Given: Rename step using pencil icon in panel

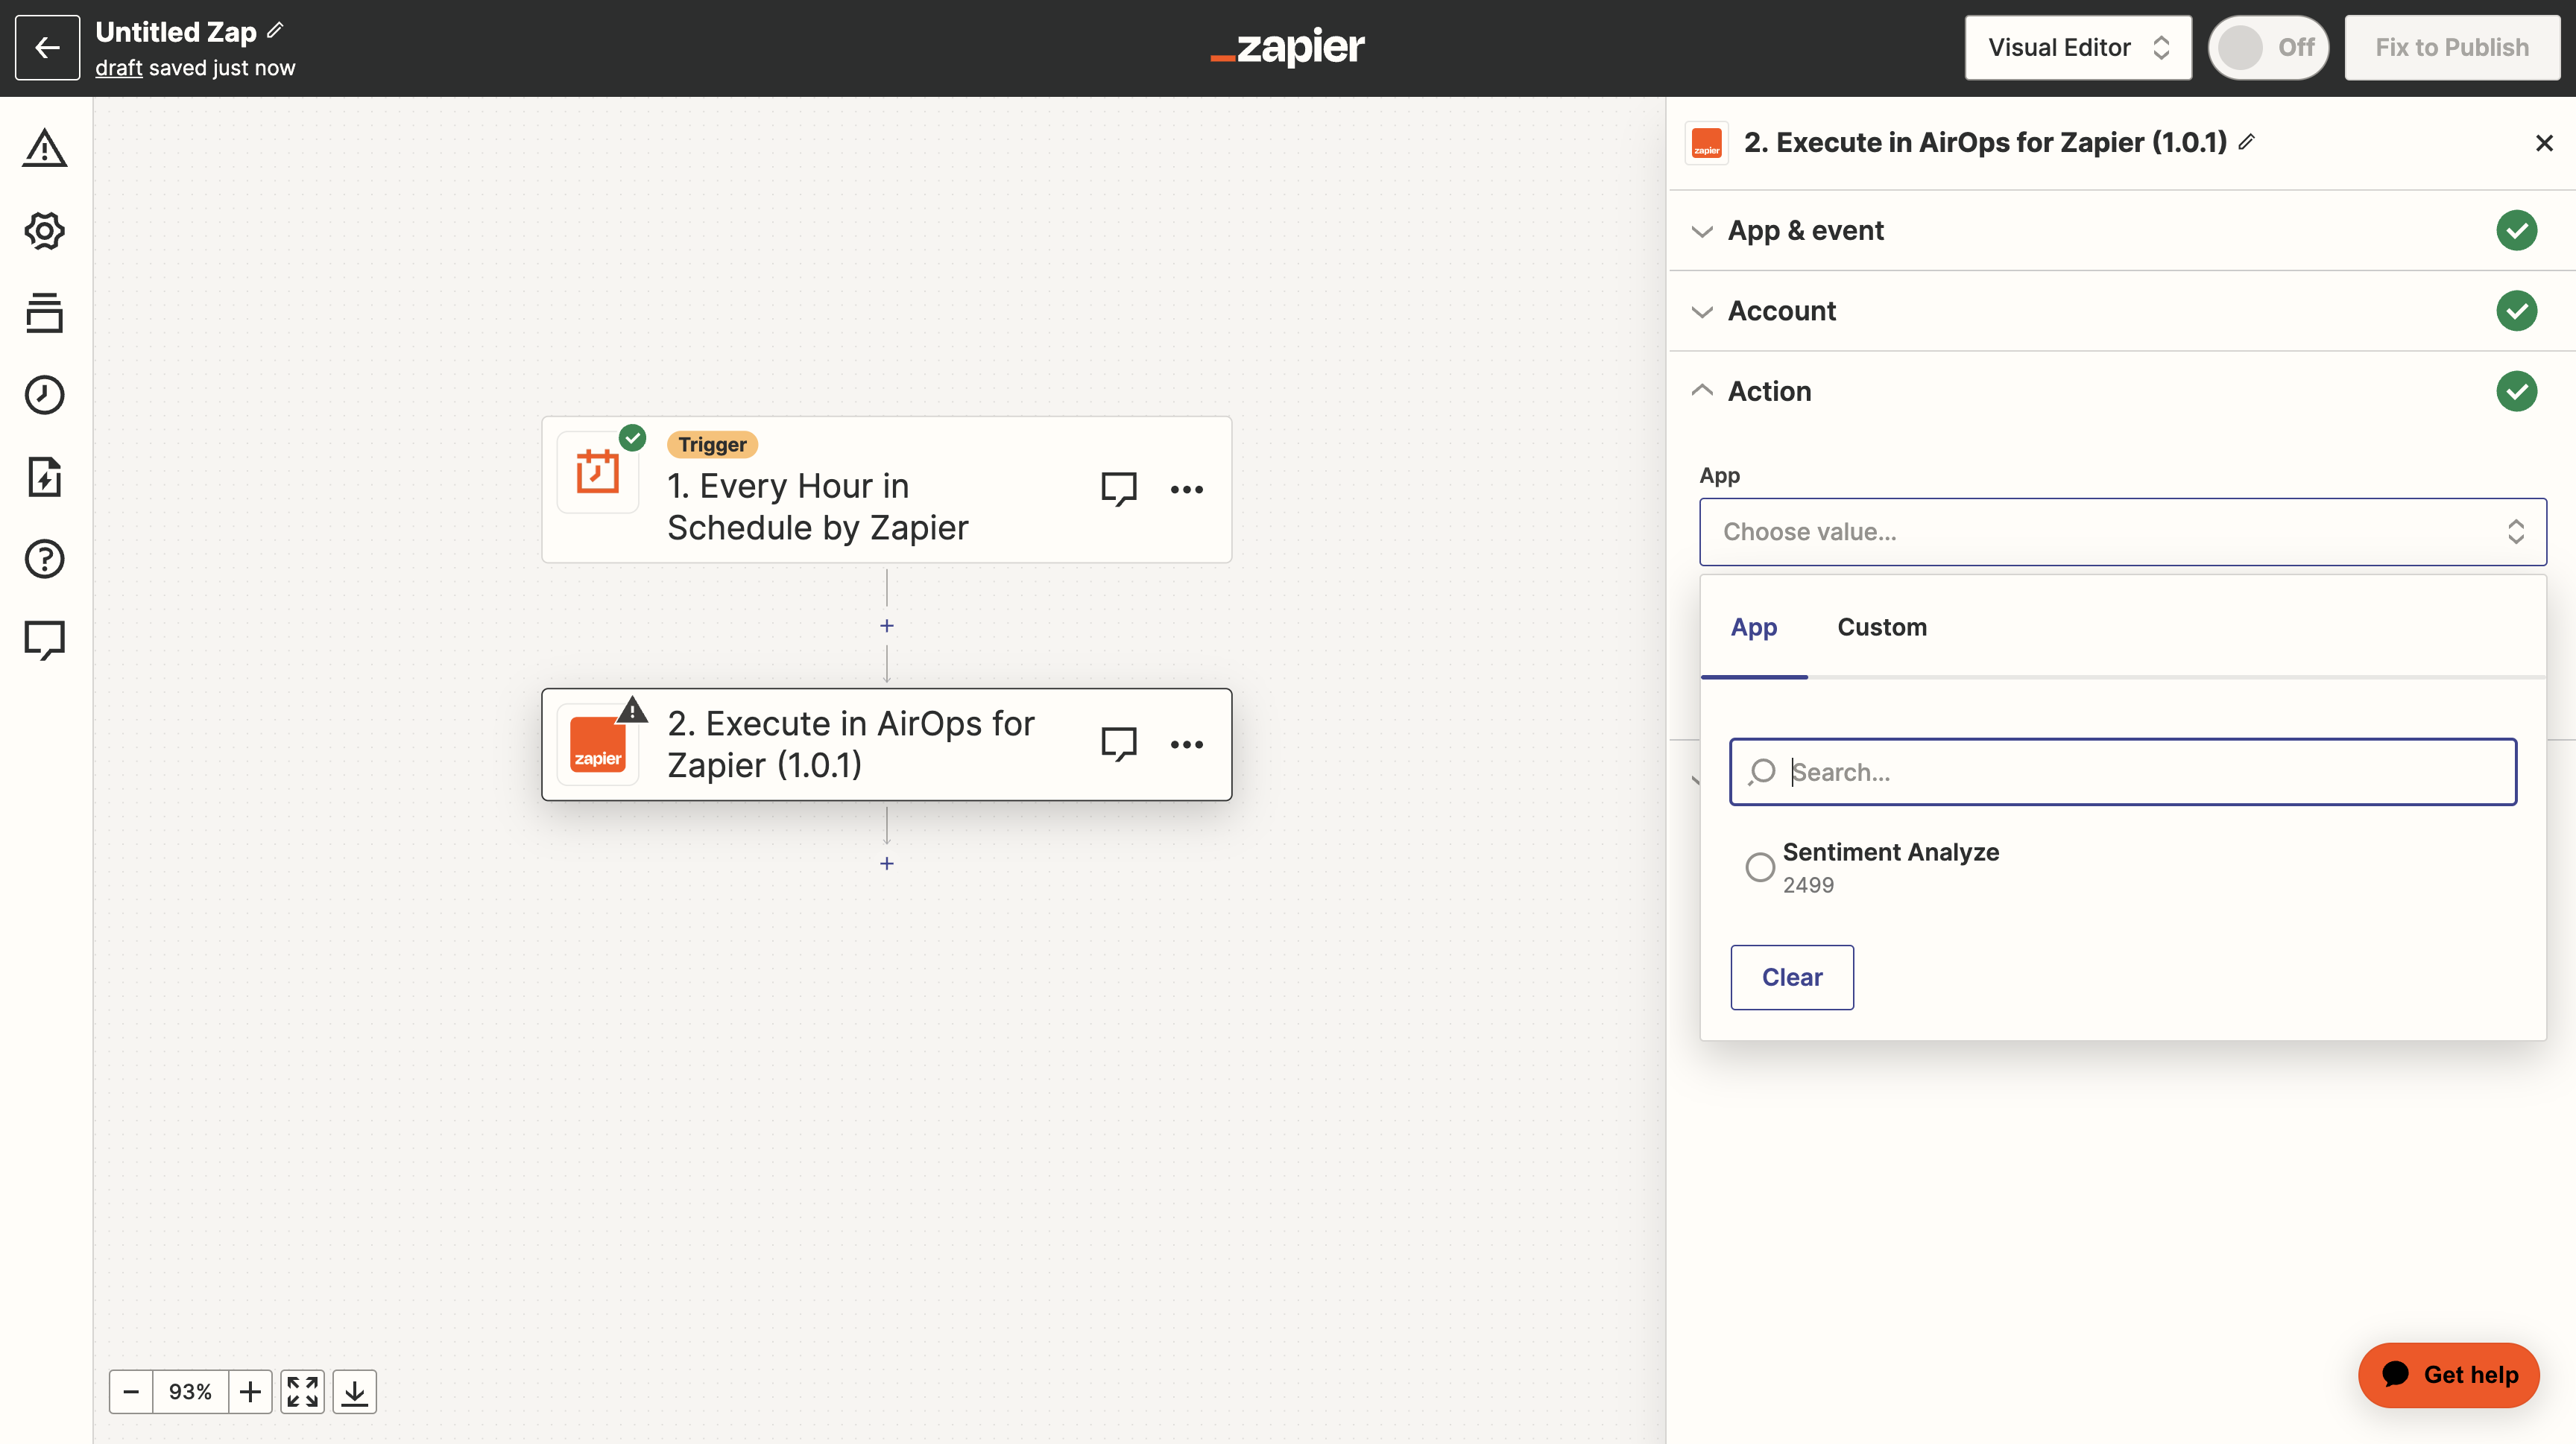Looking at the screenshot, I should point(2247,142).
